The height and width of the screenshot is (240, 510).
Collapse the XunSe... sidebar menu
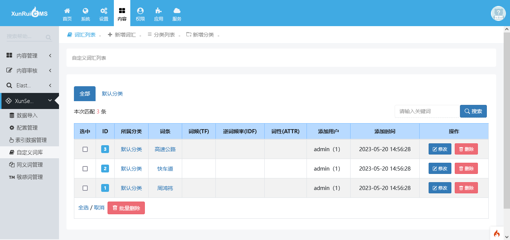[29, 101]
